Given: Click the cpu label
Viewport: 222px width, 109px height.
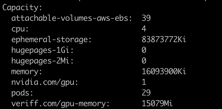Looking at the screenshot, I should [20, 29].
